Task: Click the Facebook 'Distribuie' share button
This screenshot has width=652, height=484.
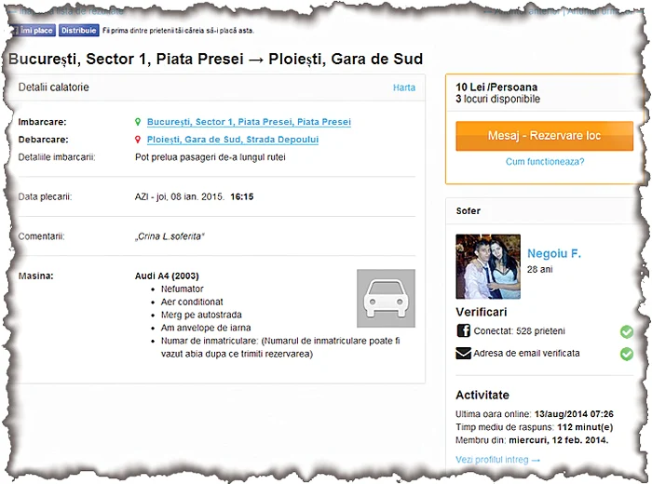Action: point(79,30)
